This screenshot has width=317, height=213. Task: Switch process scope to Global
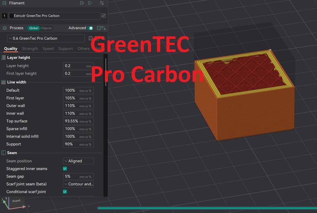pyautogui.click(x=34, y=28)
